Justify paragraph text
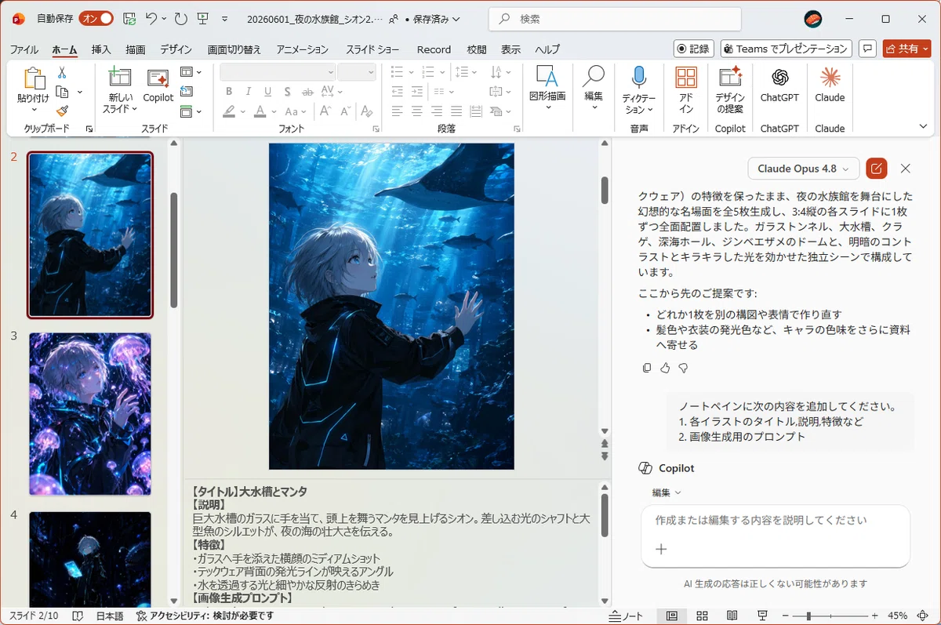 tap(456, 111)
